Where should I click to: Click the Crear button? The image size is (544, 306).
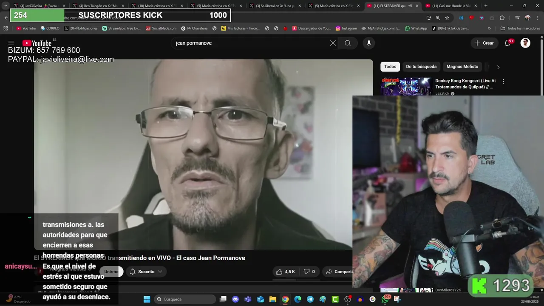(x=484, y=43)
